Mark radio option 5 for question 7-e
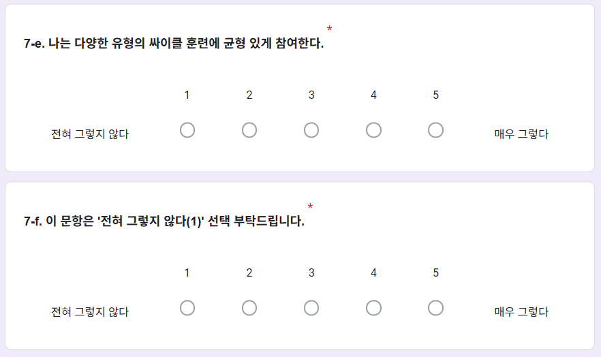 click(x=435, y=130)
